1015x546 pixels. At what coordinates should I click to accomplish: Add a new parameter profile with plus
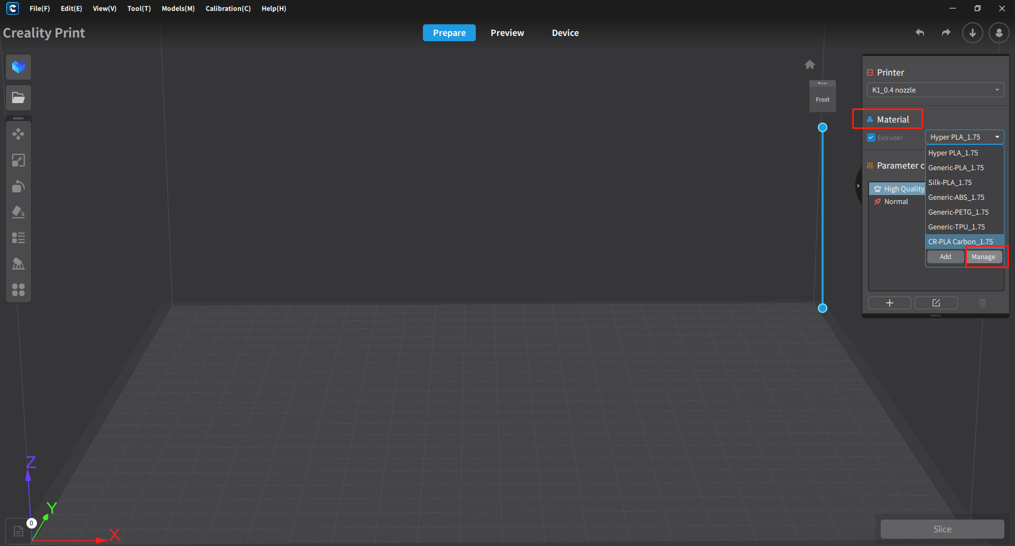coord(890,303)
